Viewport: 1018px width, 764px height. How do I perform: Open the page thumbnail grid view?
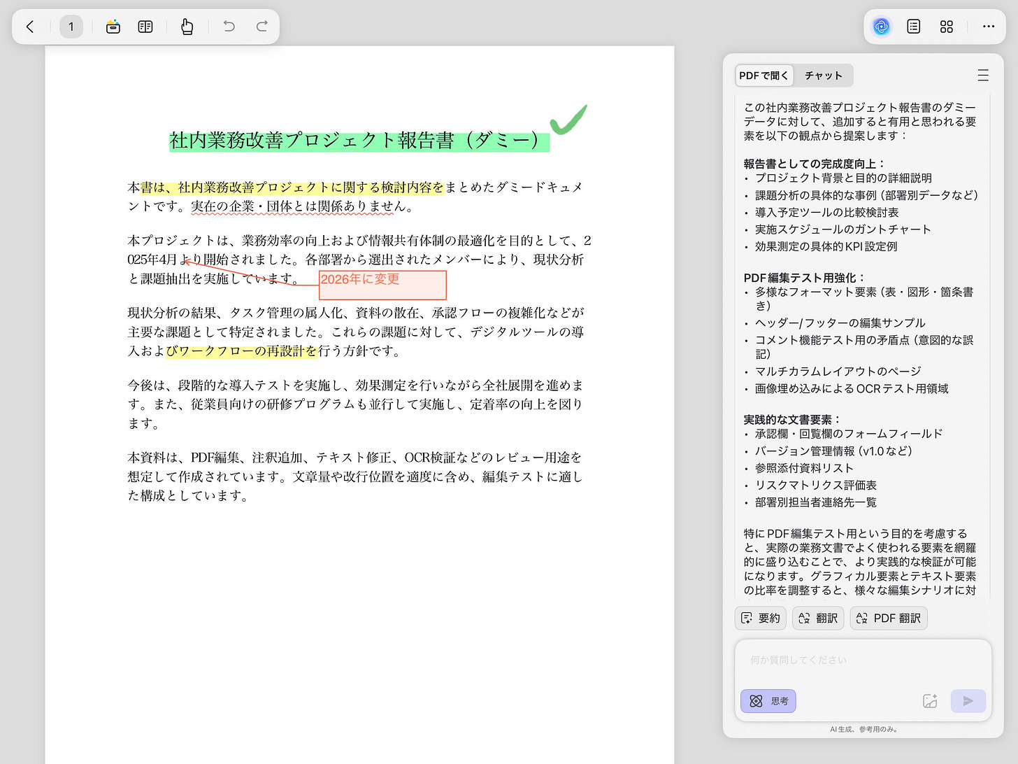[946, 26]
